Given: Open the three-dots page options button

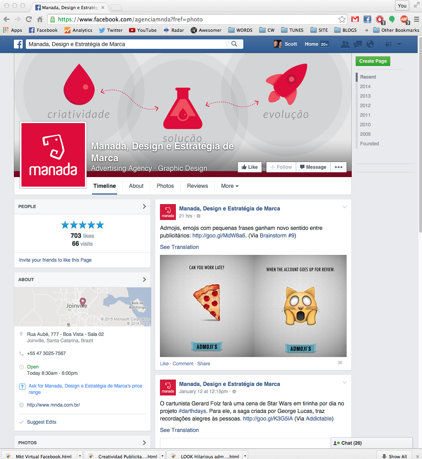Looking at the screenshot, I should (339, 167).
